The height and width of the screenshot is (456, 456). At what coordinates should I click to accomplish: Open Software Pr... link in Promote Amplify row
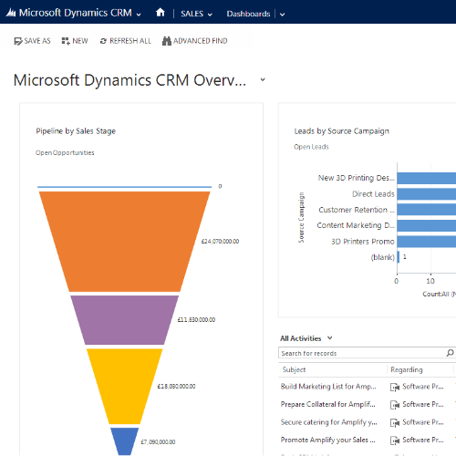tap(423, 440)
